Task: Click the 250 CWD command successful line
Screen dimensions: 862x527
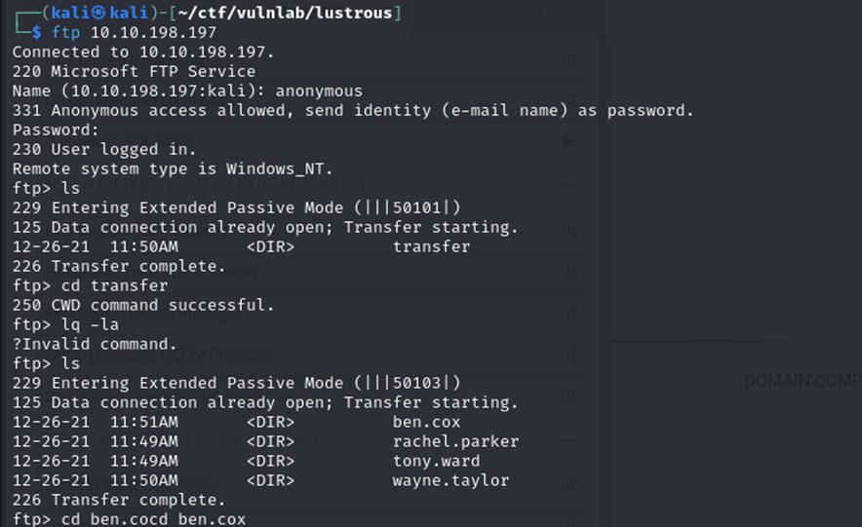Action: click(143, 305)
